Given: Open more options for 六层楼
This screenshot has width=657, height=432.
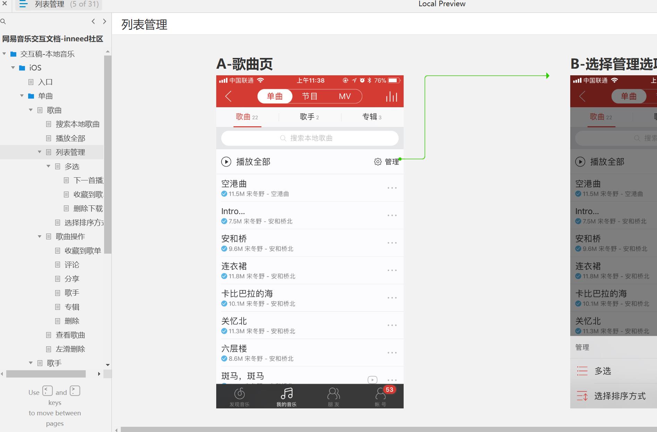Looking at the screenshot, I should click(392, 353).
